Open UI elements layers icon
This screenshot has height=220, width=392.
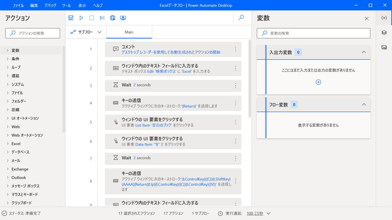[384, 33]
